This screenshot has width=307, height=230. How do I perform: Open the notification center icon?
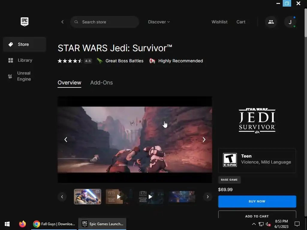pyautogui.click(x=297, y=224)
